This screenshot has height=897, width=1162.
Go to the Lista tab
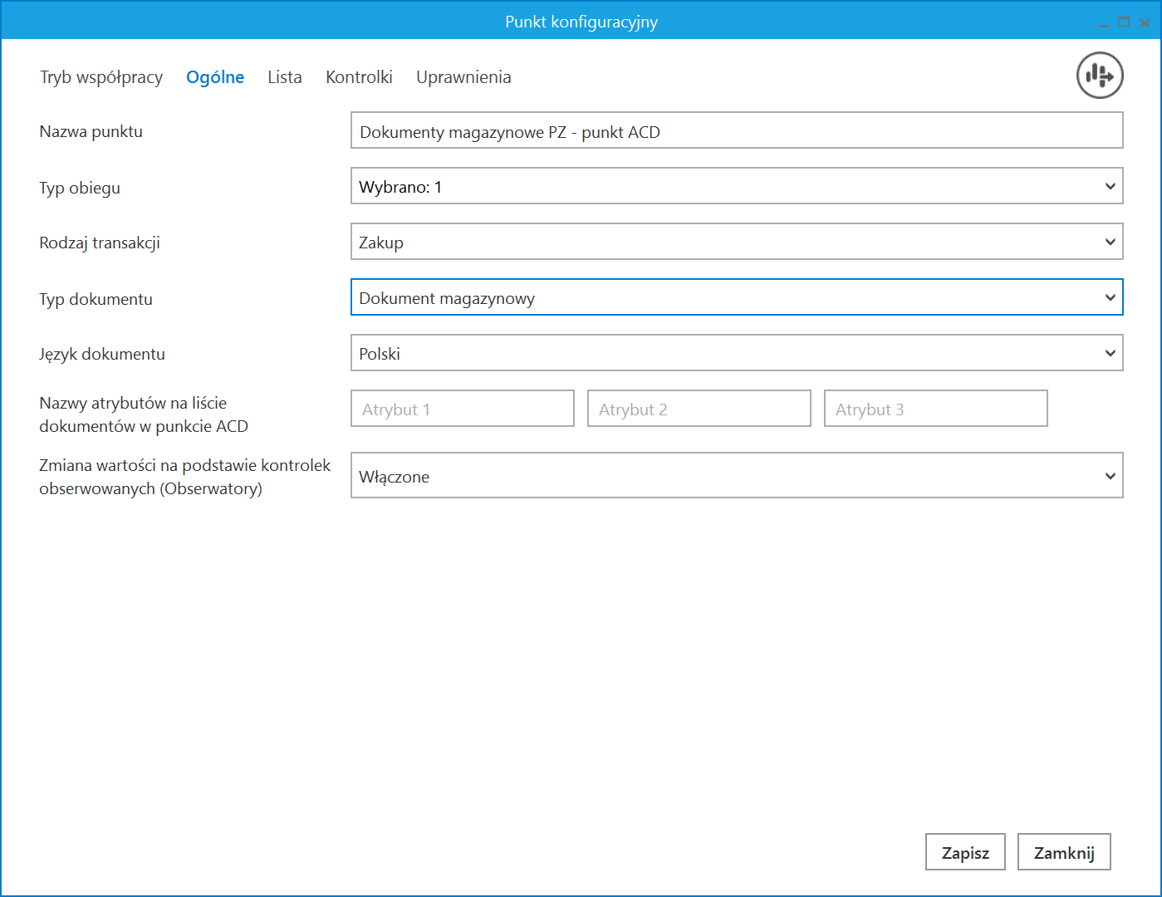pyautogui.click(x=285, y=77)
